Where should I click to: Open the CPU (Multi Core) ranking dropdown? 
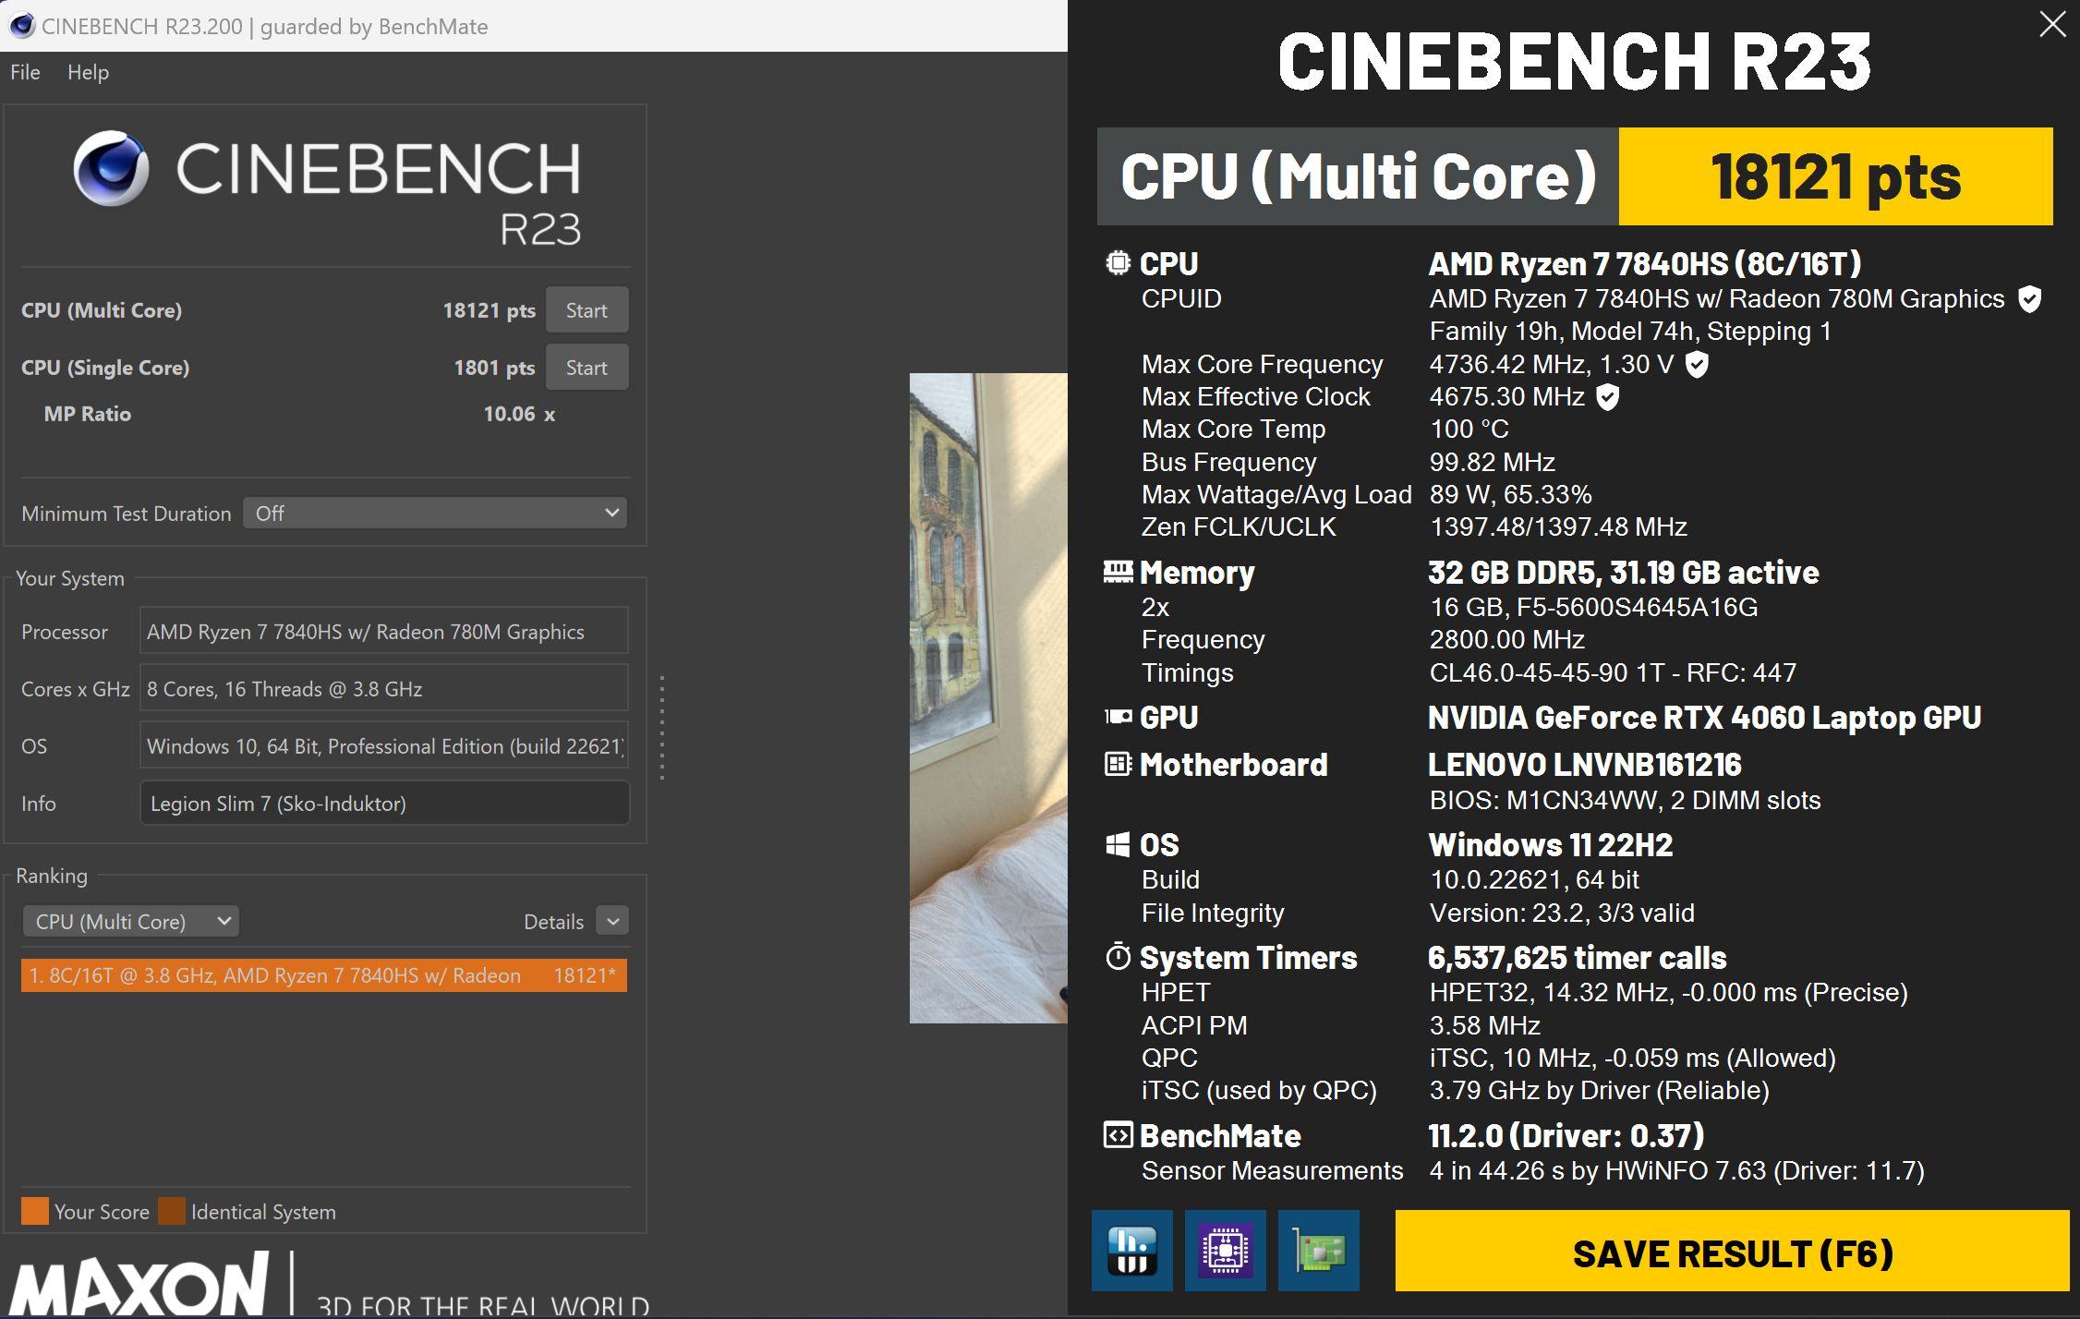coord(130,922)
